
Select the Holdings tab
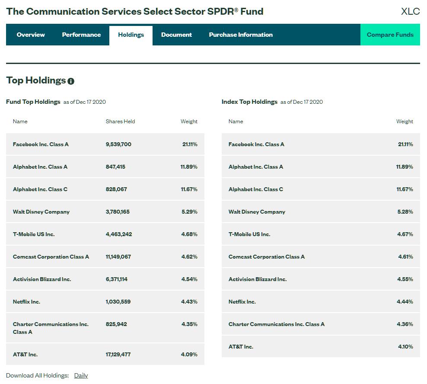point(131,35)
